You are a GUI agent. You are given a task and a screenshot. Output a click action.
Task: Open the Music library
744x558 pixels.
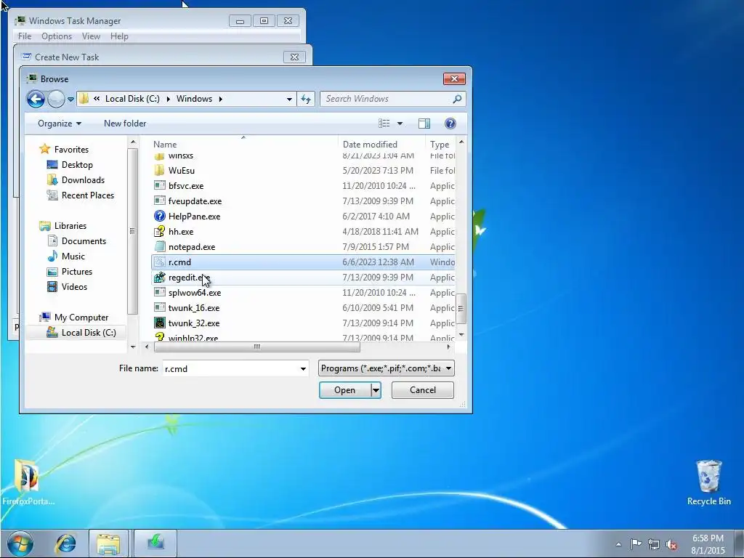click(x=73, y=256)
